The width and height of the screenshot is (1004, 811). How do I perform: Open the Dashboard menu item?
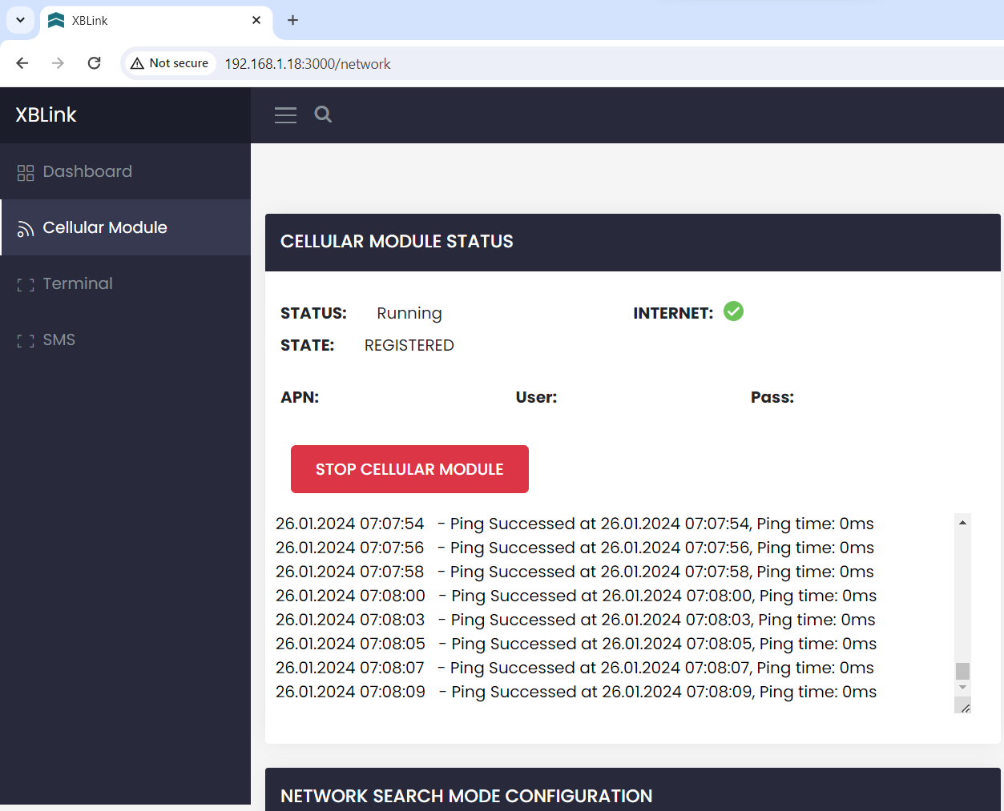(x=87, y=171)
